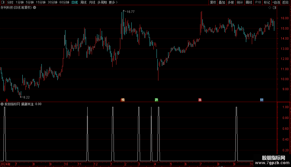
Task: Click the red 涨 event marker
Action: (200, 100)
